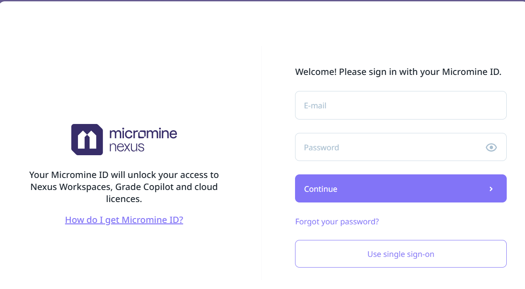
Task: Click the Micromine Nexus logo icon
Action: [87, 140]
